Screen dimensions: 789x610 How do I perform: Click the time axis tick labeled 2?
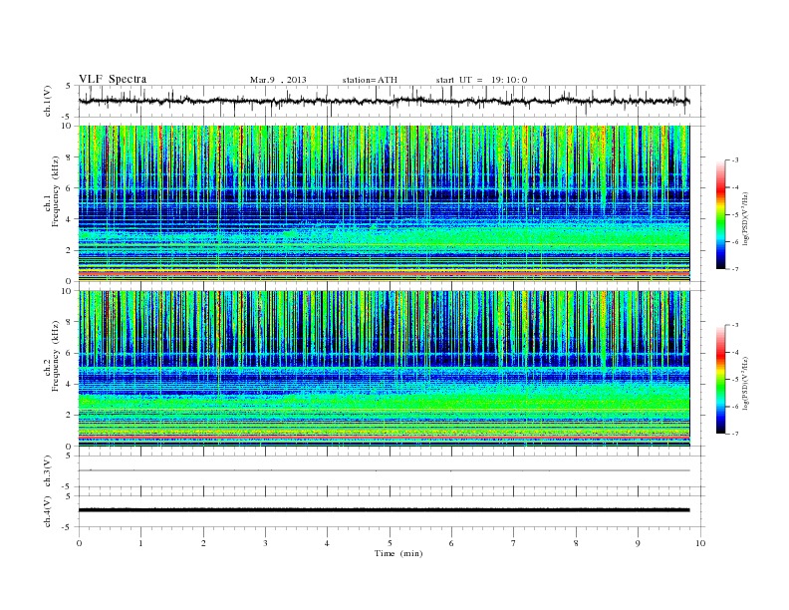(x=203, y=543)
